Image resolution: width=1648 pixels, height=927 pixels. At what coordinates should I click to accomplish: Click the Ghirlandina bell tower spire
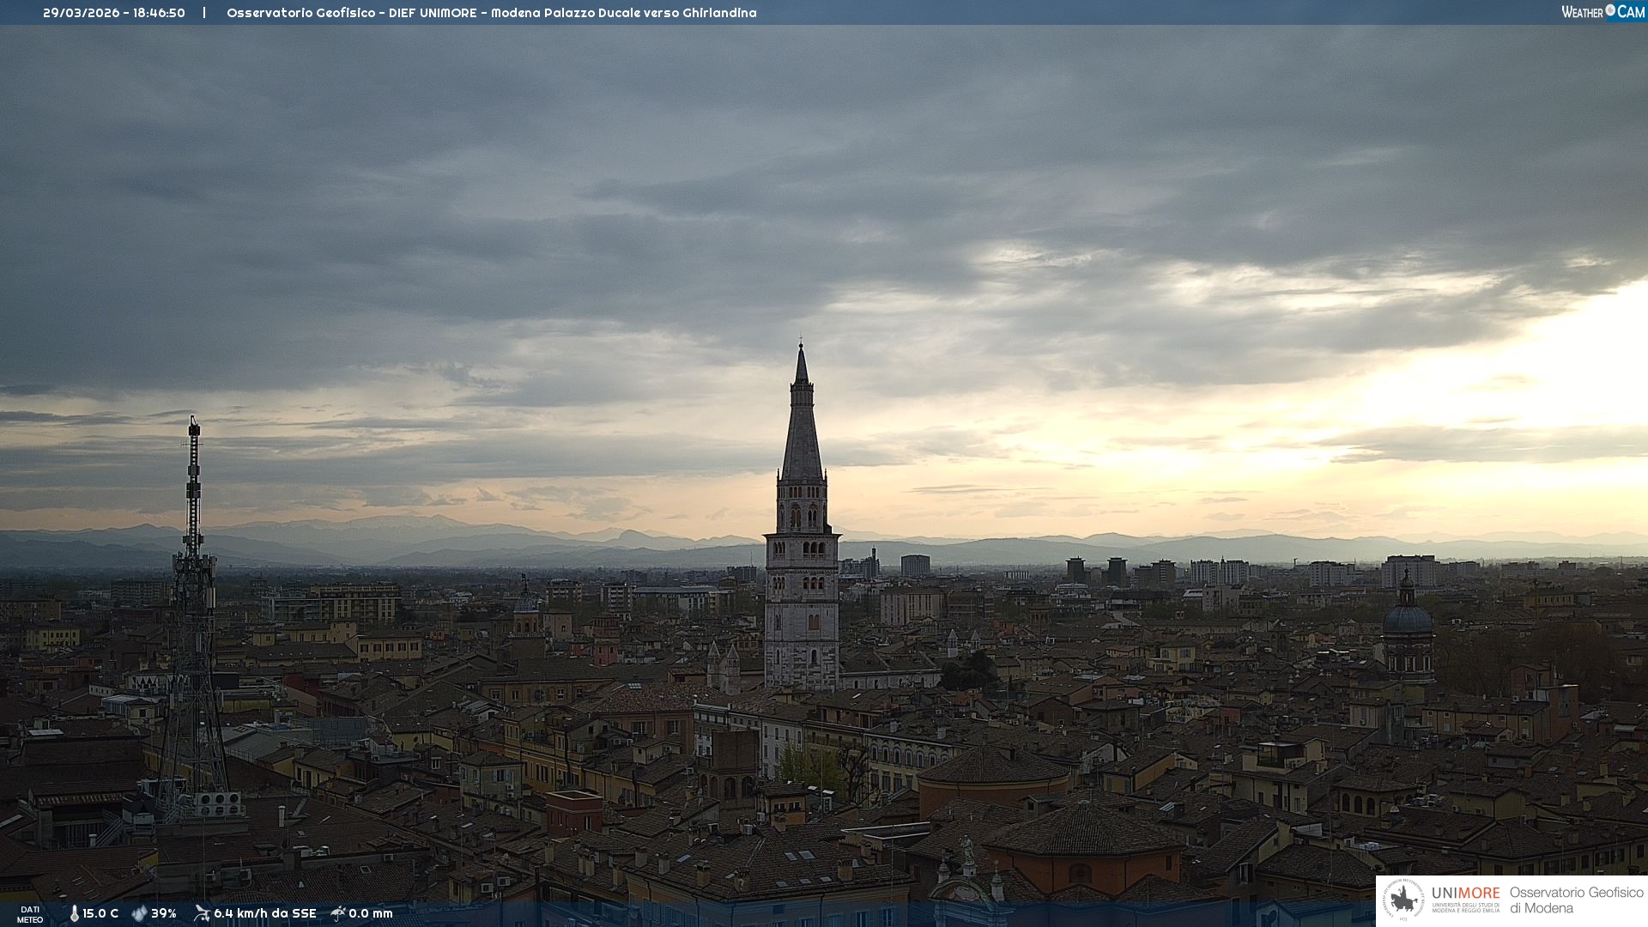pyautogui.click(x=802, y=429)
